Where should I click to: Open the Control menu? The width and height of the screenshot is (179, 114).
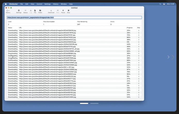click(x=39, y=4)
